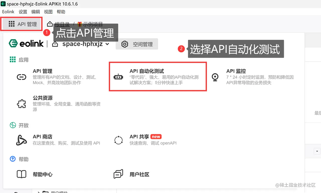Click the 应用 section grid icon
Screen dimensions: 321x193
click(x=13, y=59)
